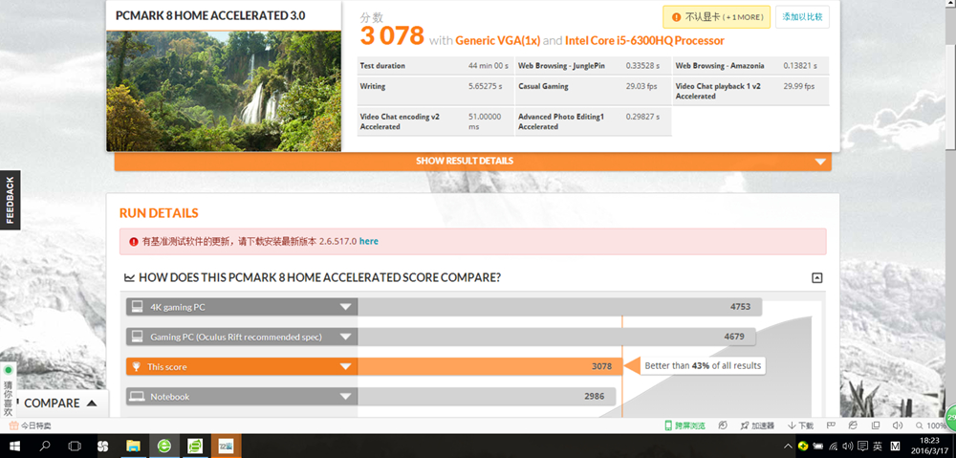The width and height of the screenshot is (956, 458).
Task: Open green chat bubble app on taskbar
Action: tap(195, 447)
